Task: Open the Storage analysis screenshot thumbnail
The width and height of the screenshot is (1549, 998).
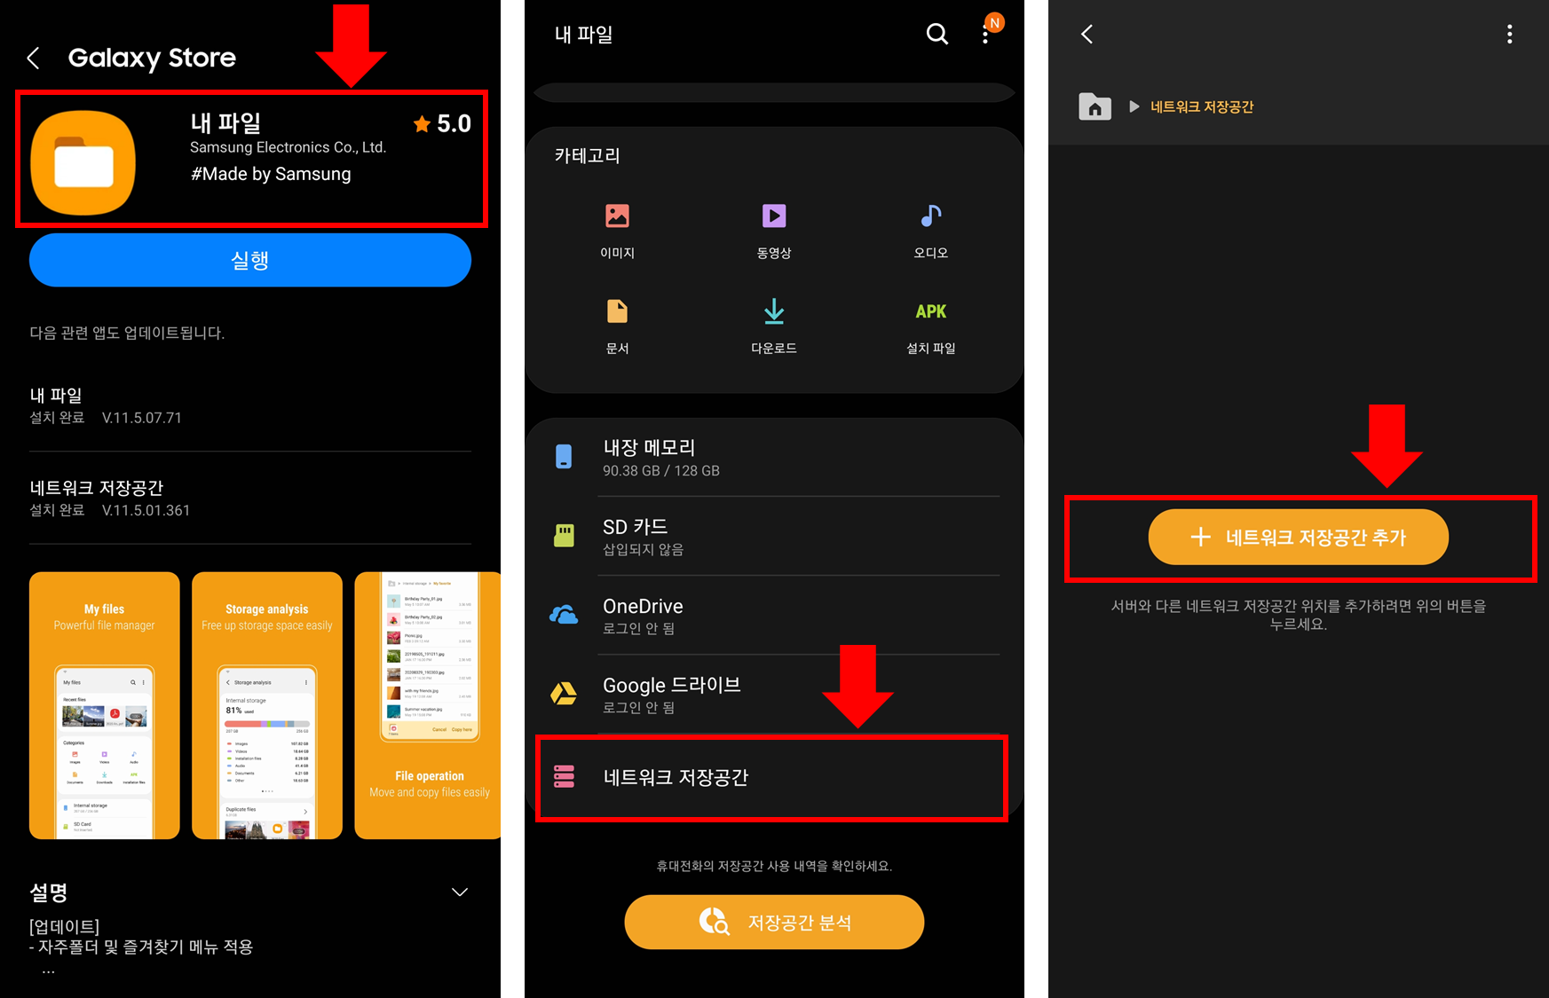Action: click(x=267, y=705)
